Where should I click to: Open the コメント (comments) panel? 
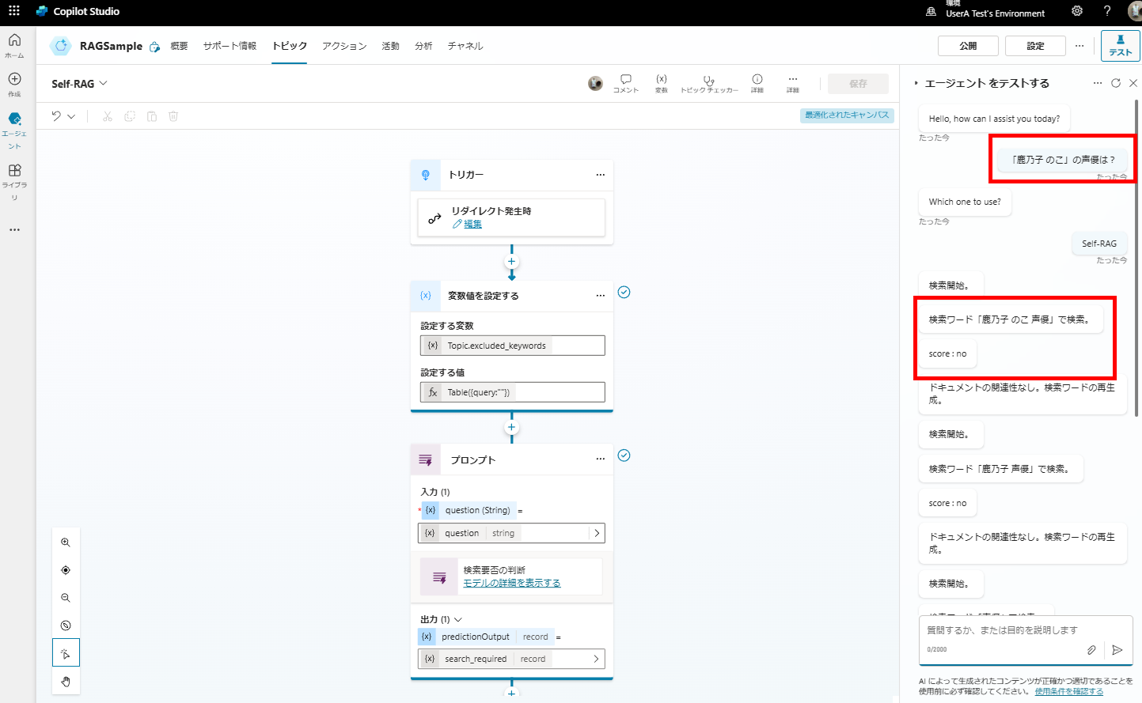[x=625, y=82]
